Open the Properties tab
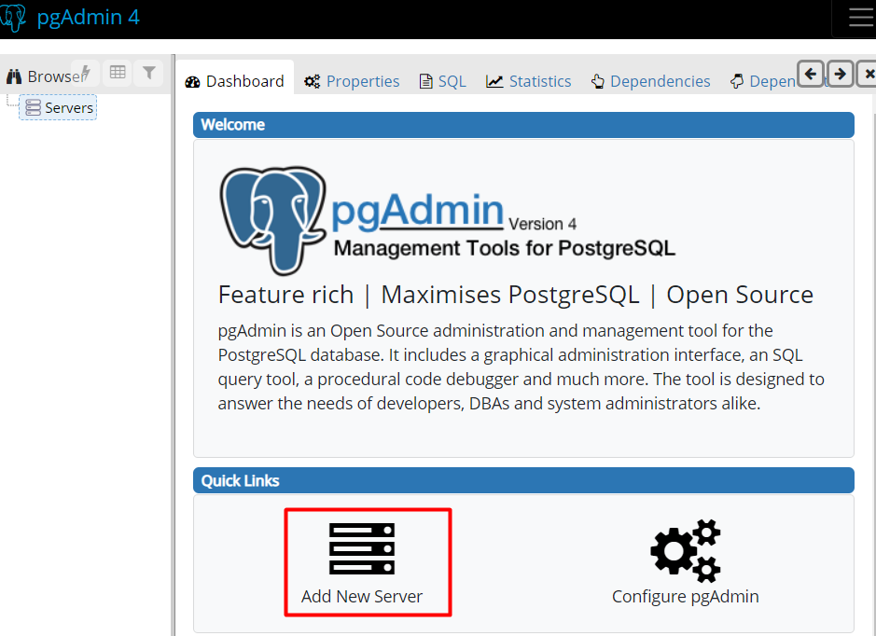This screenshot has height=636, width=876. (352, 81)
